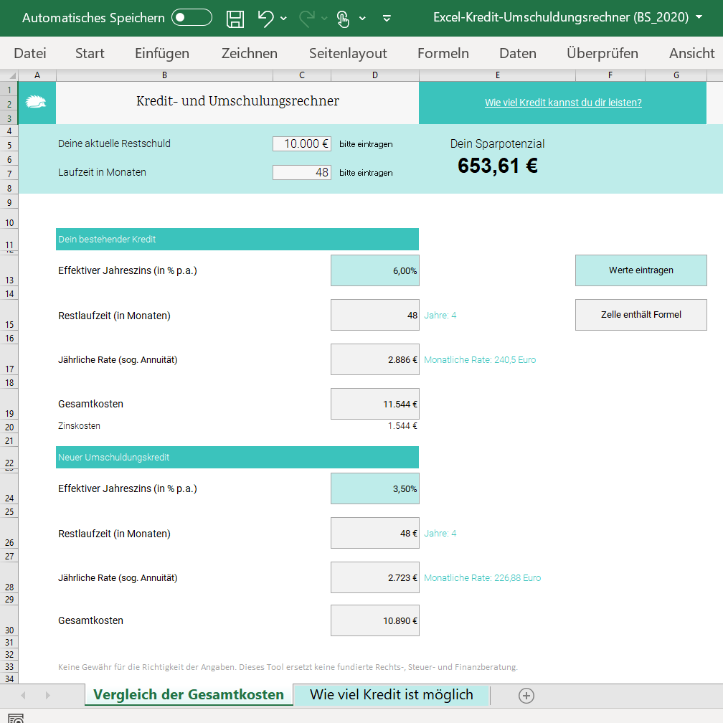Select the existing loan Restlaufzeit cell showing 48

(x=375, y=315)
